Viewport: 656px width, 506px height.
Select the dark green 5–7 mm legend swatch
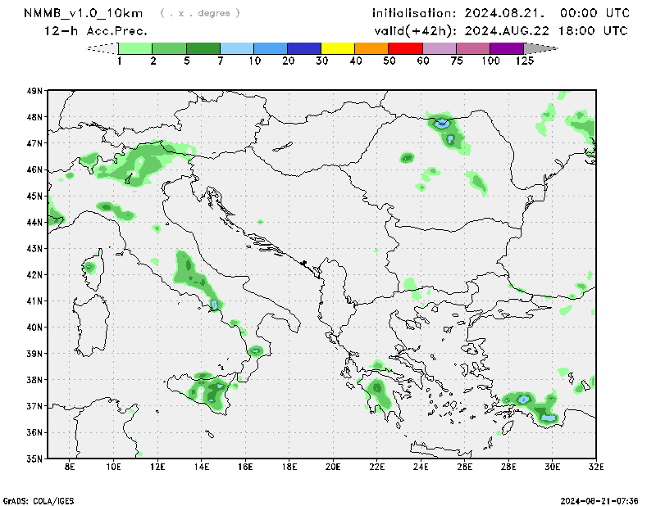coord(203,48)
